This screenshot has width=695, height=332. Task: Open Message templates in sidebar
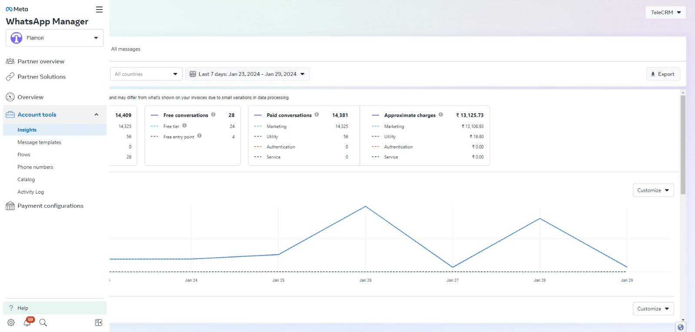coord(39,142)
